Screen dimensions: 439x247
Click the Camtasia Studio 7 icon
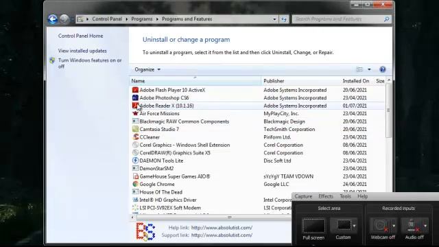click(135, 129)
